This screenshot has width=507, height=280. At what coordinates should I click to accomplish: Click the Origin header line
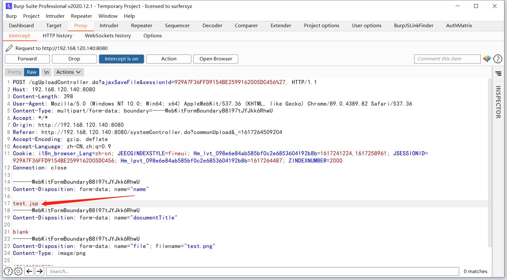point(68,125)
